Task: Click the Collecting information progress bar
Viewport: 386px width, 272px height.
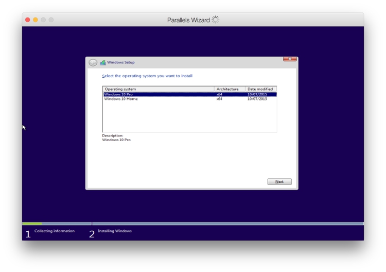Action: click(57, 224)
